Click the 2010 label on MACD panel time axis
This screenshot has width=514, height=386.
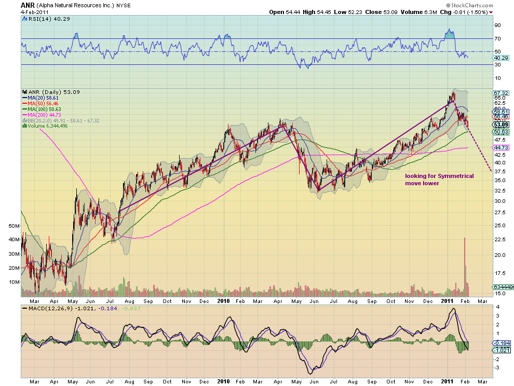[224, 381]
